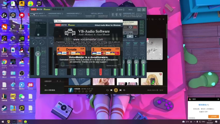Click Hardware Input 1 fader gain knob
The height and width of the screenshot is (124, 220).
38,54
